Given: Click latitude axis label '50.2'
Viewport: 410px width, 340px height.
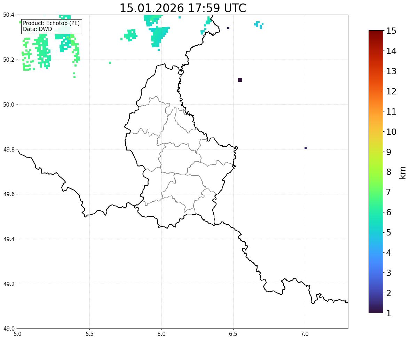Looking at the screenshot, I should click(8, 60).
